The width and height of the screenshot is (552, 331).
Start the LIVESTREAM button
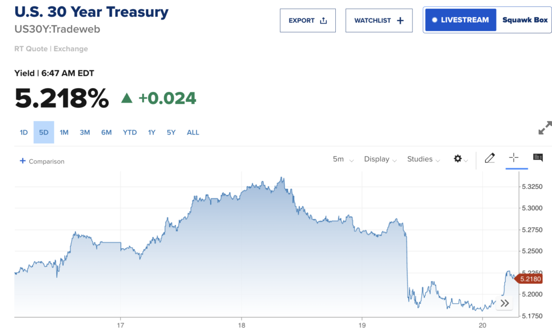point(461,20)
